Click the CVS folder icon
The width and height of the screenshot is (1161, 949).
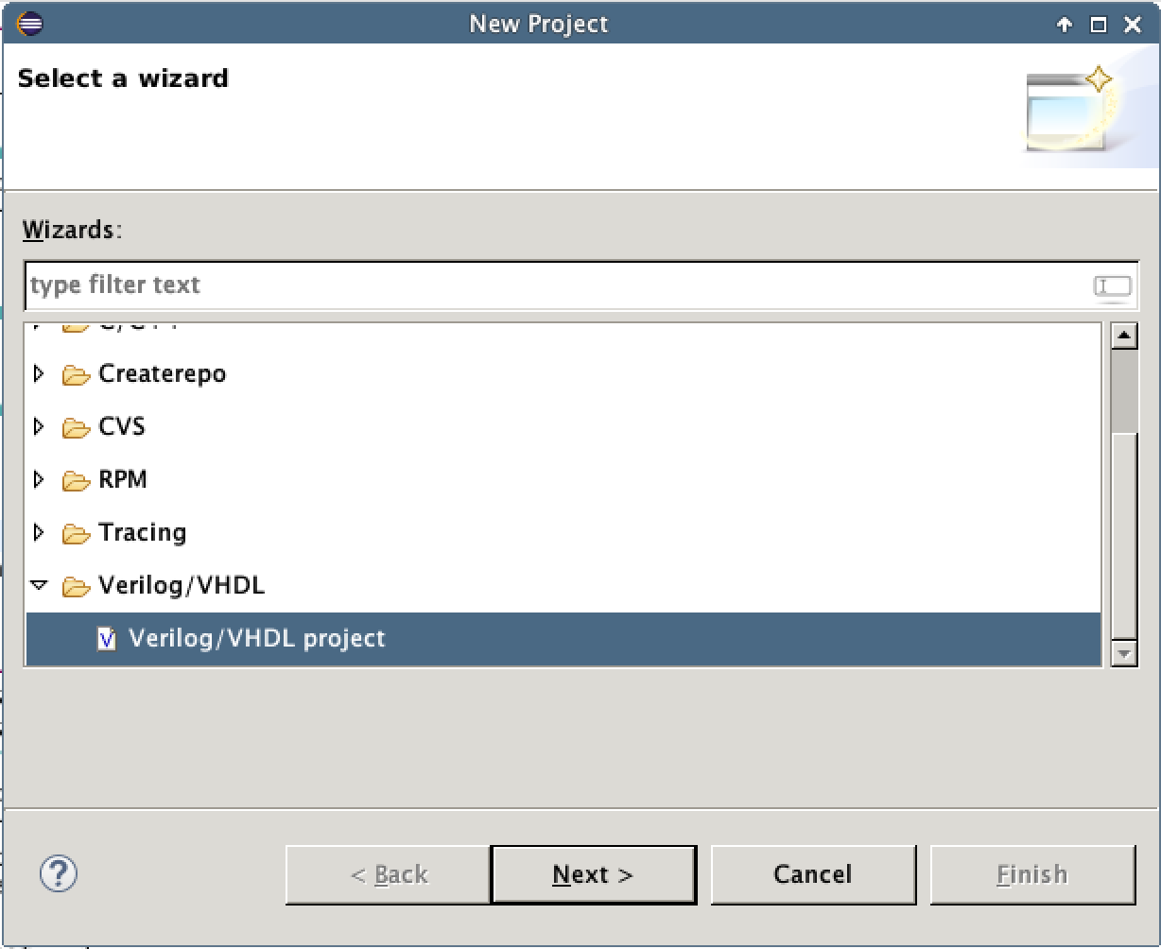click(x=76, y=428)
